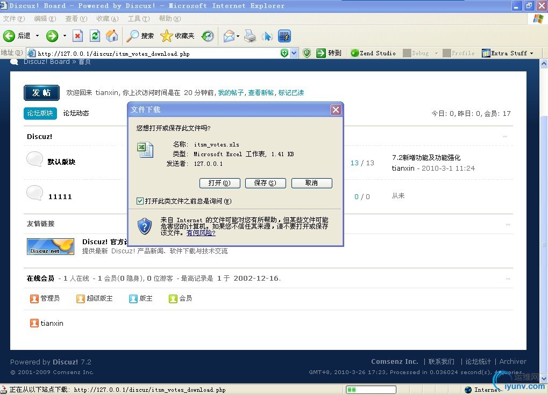Click the green e security icon
Viewport: 548px width, 395px height.
point(307,53)
